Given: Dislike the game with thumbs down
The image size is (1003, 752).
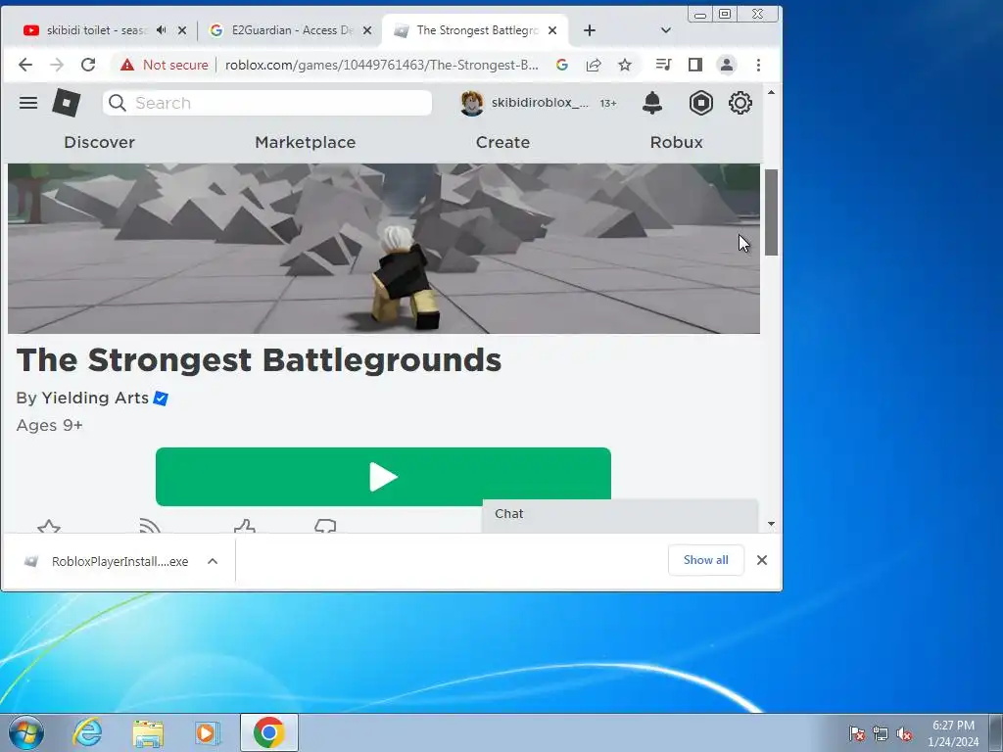Looking at the screenshot, I should click(x=325, y=527).
